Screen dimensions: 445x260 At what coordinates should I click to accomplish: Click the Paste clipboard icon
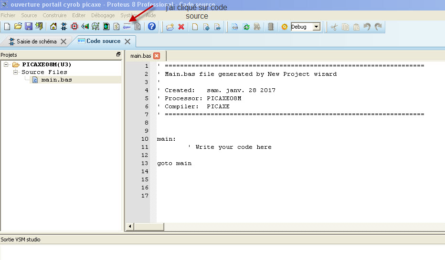pyautogui.click(x=356, y=27)
